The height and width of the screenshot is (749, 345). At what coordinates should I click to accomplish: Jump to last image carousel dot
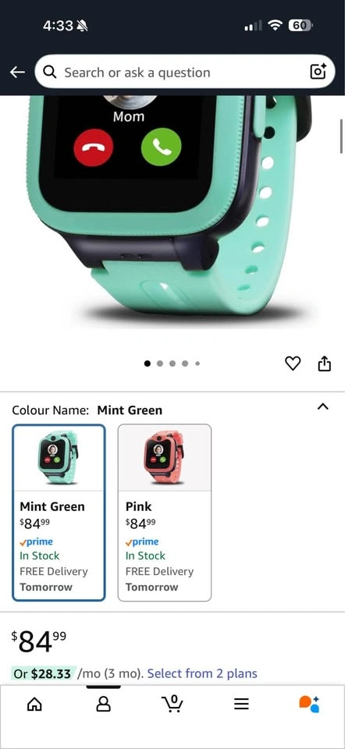(197, 364)
